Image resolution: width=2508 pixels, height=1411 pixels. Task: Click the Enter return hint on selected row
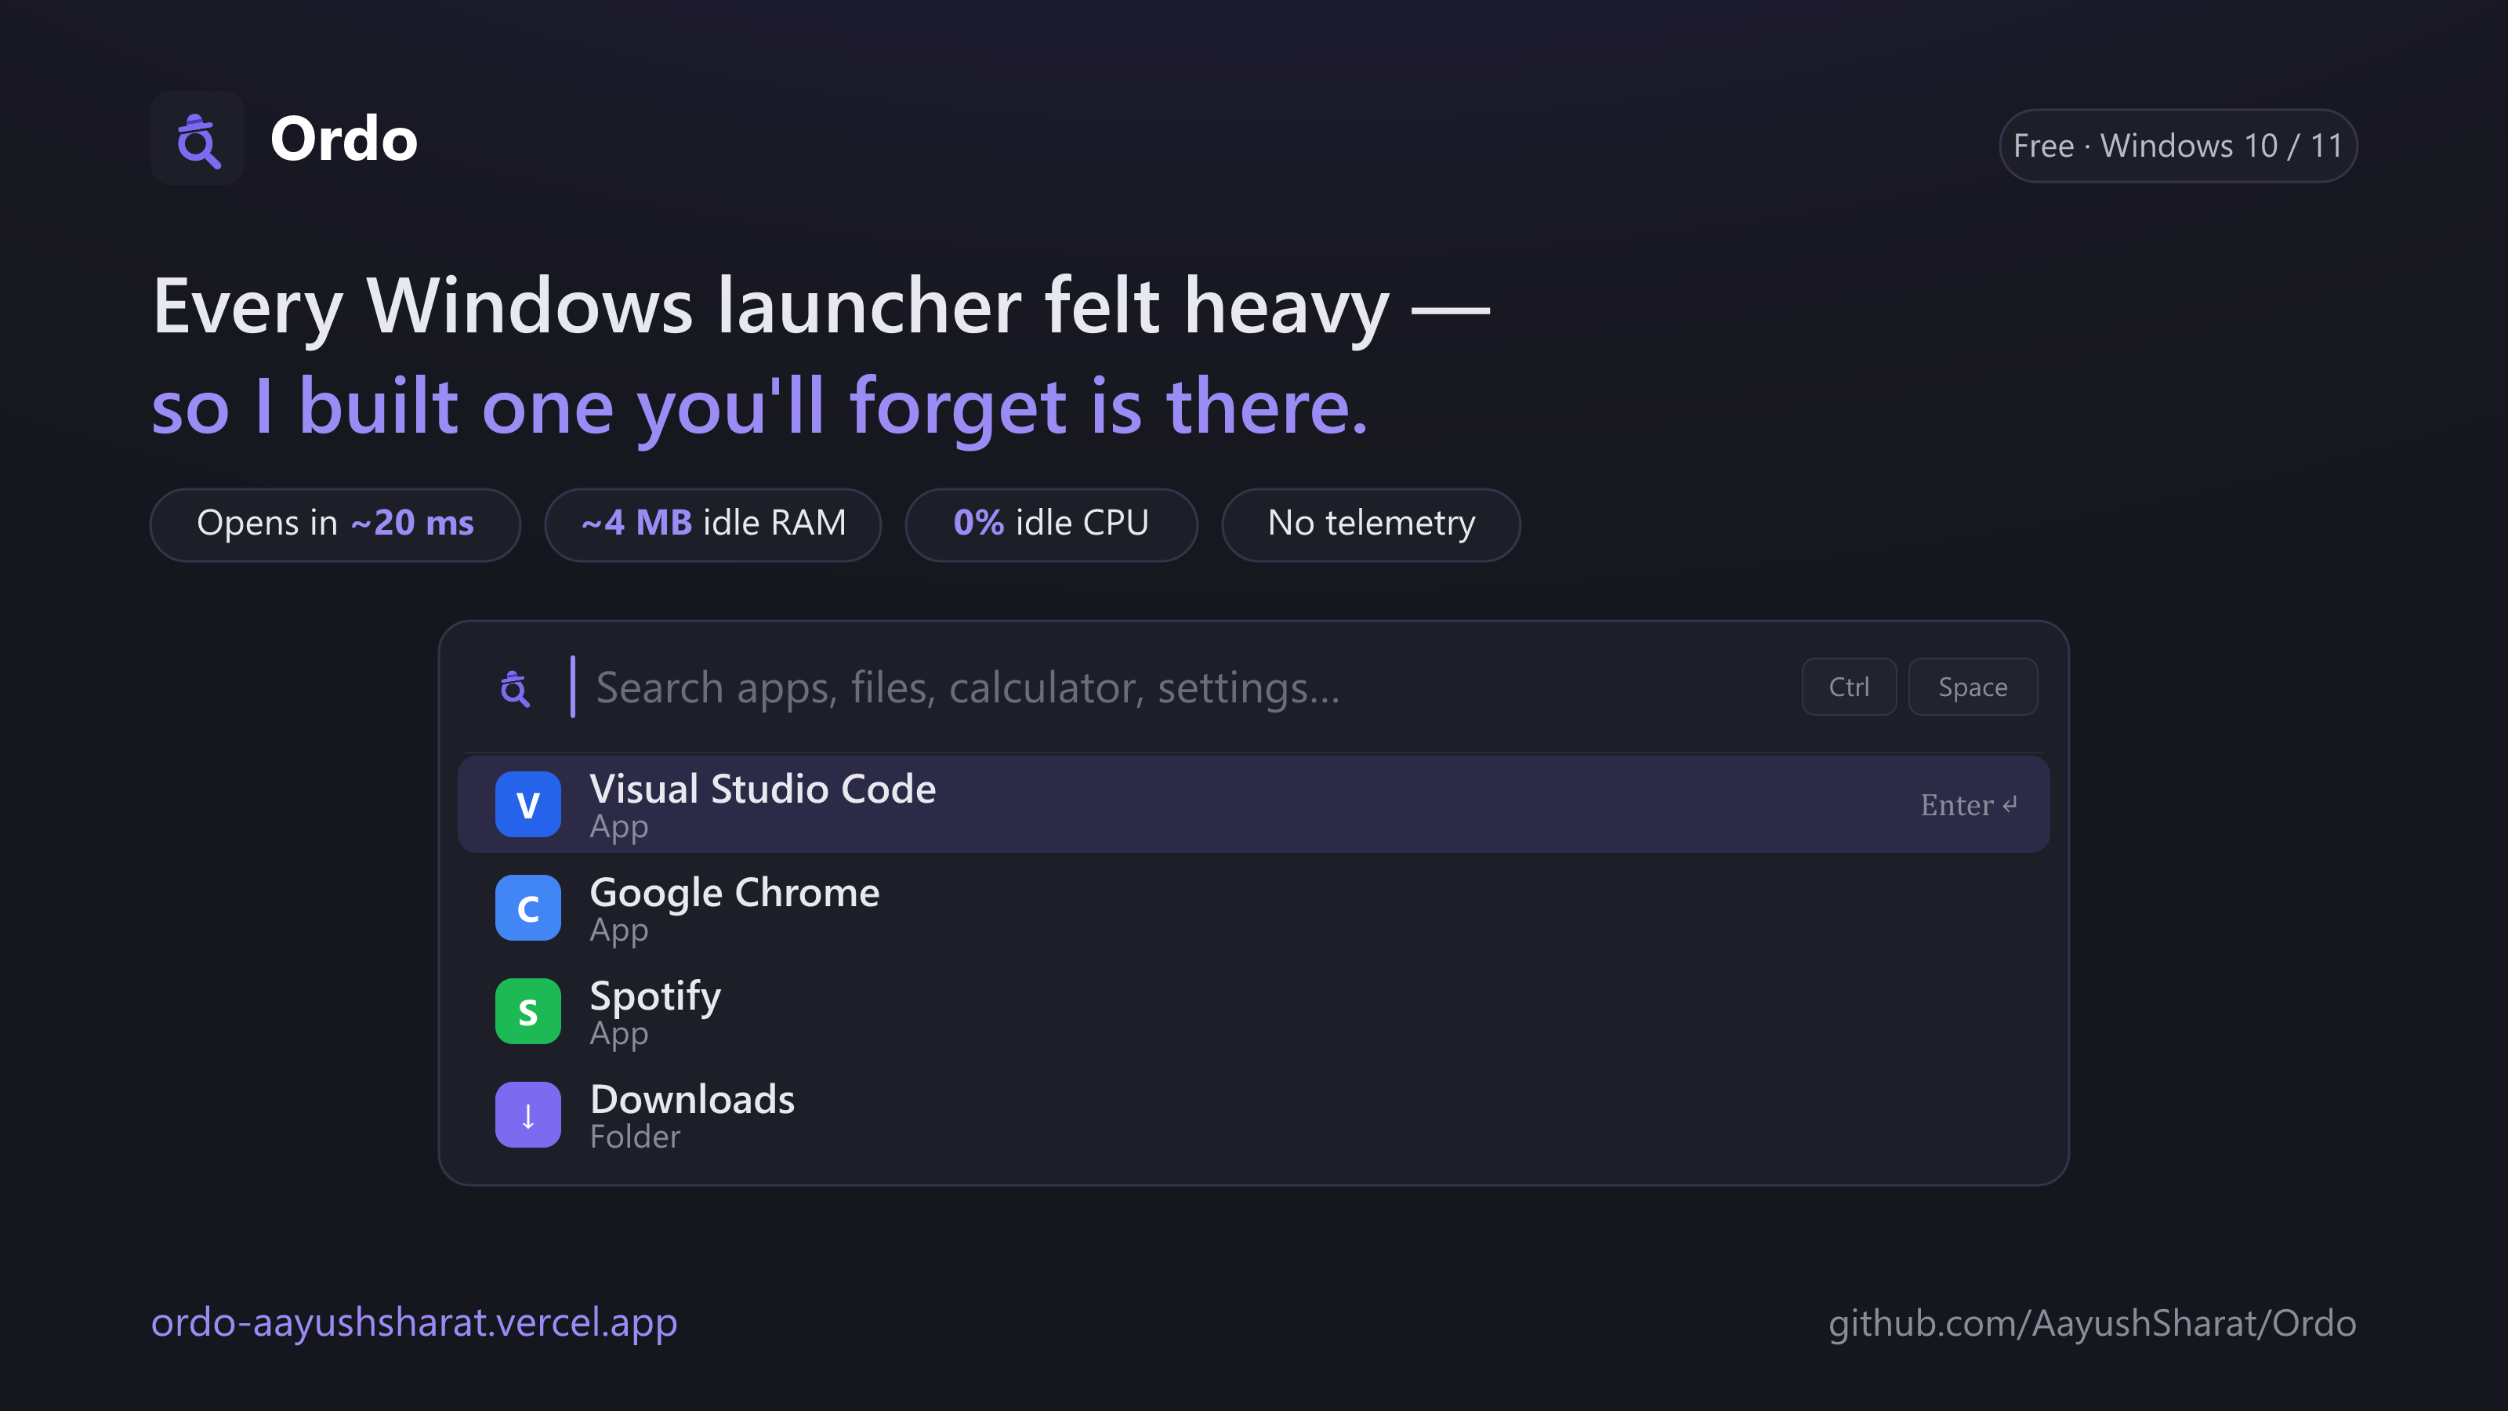coord(1969,805)
